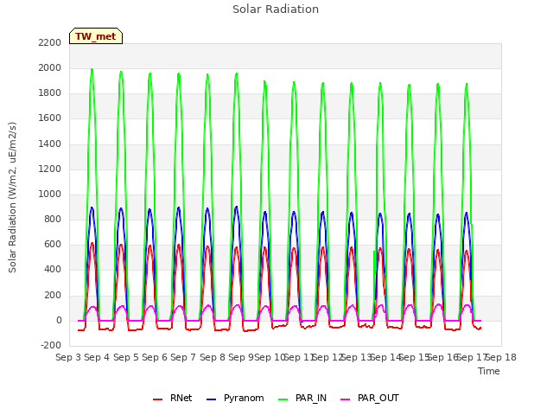Screen dimensions: 553x415
Task: Click the 0 y-axis tick label
Action: click(59, 321)
